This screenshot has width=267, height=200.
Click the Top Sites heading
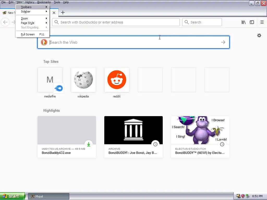coord(51,61)
